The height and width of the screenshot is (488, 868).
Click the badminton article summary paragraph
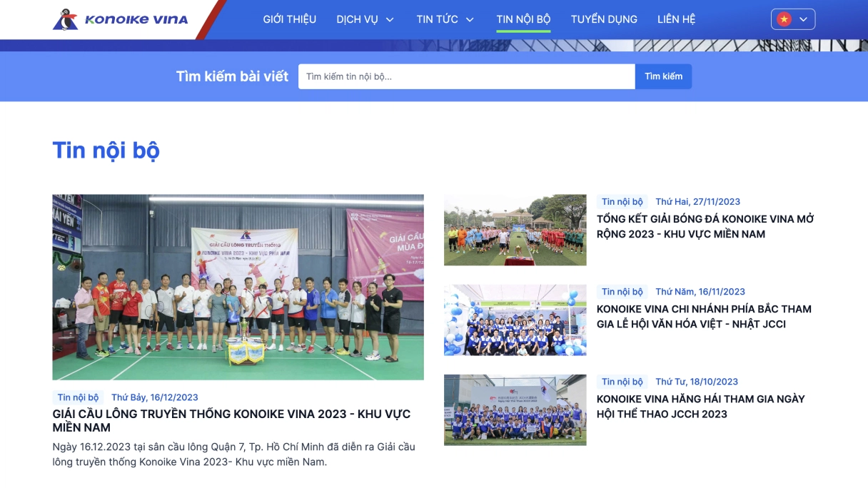click(233, 454)
